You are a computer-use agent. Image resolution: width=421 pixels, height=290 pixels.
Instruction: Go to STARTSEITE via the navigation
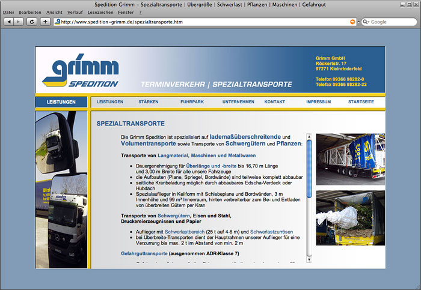tap(361, 102)
